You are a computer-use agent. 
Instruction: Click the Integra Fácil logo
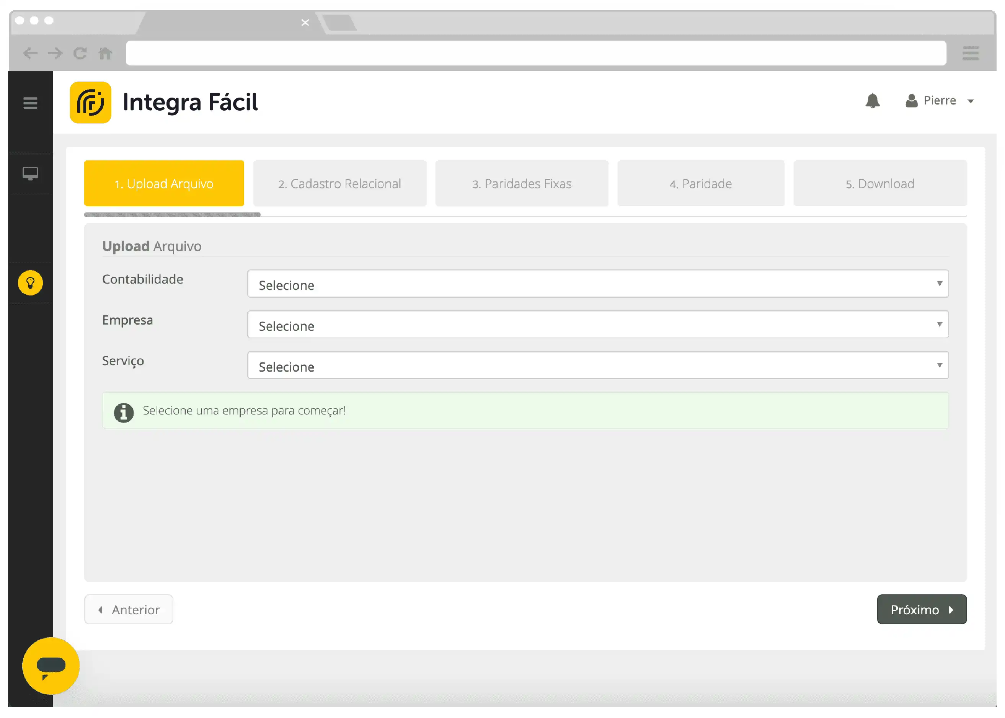click(91, 103)
